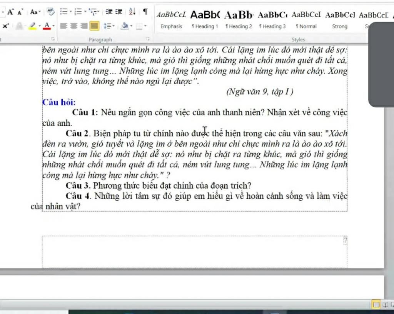Screen dimensions: 394x314
Task: Apply the Heading 3 style
Action: [x=272, y=20]
